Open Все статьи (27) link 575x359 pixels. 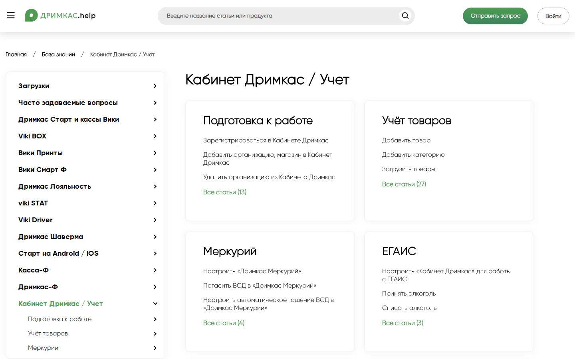[x=404, y=184]
